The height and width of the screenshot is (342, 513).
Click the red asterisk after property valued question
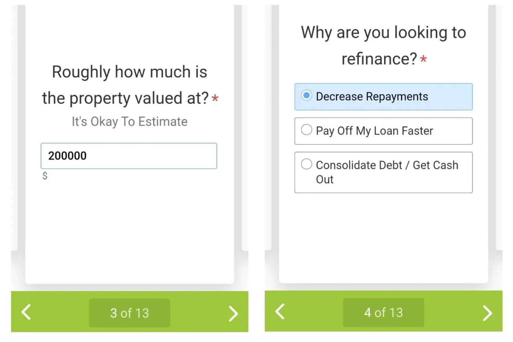pos(215,99)
